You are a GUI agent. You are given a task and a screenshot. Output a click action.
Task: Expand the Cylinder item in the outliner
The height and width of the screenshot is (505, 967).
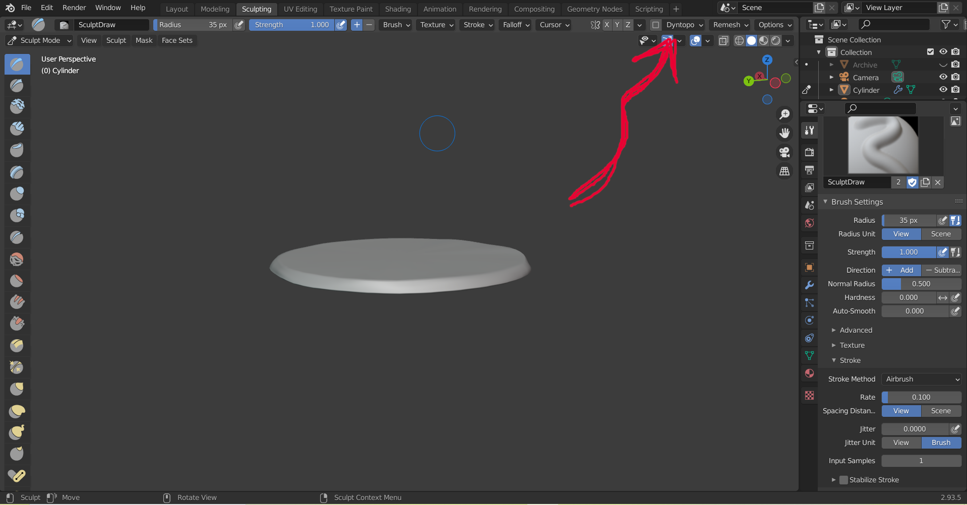coord(831,90)
